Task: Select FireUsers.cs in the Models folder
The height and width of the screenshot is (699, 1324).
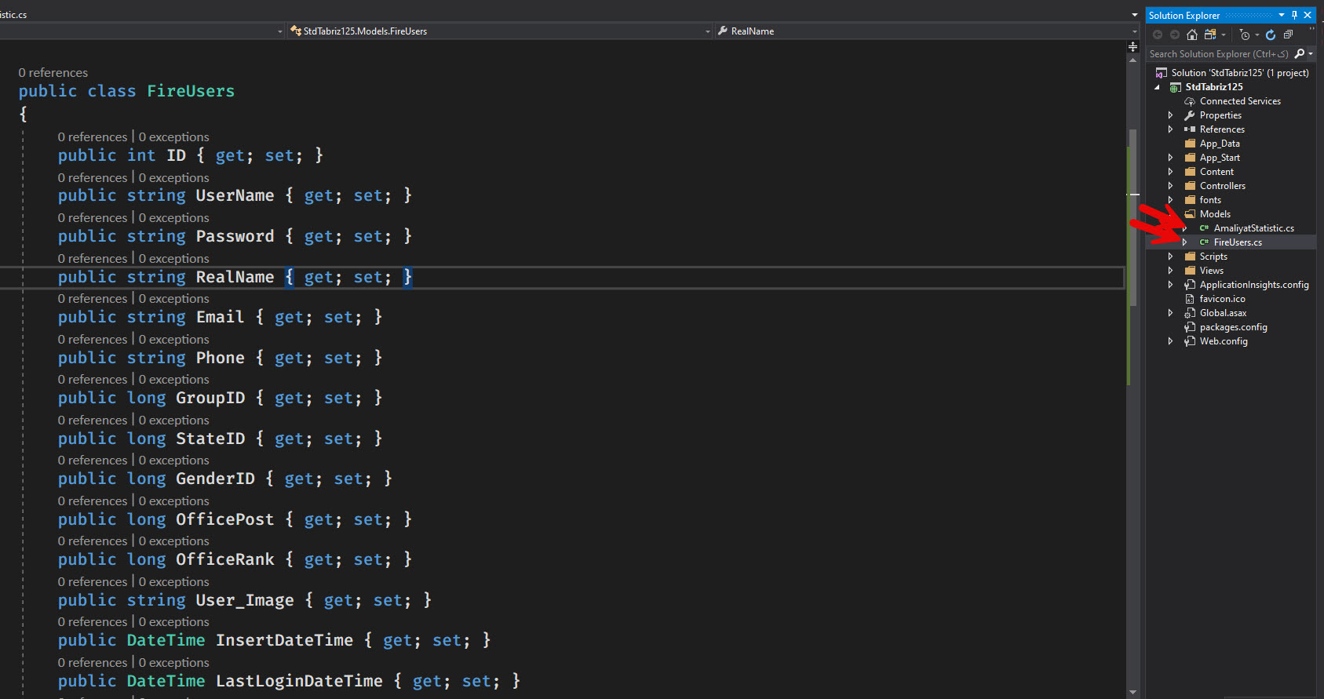Action: [x=1238, y=242]
